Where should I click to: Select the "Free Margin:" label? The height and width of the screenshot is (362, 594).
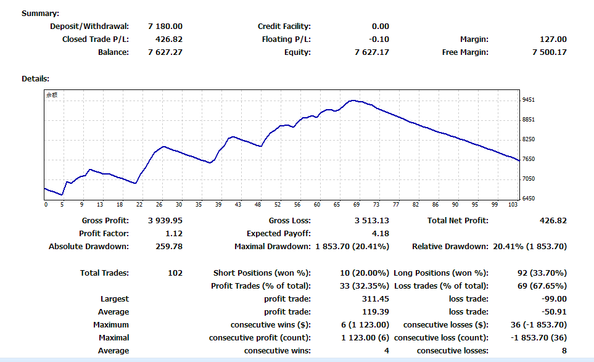point(465,52)
